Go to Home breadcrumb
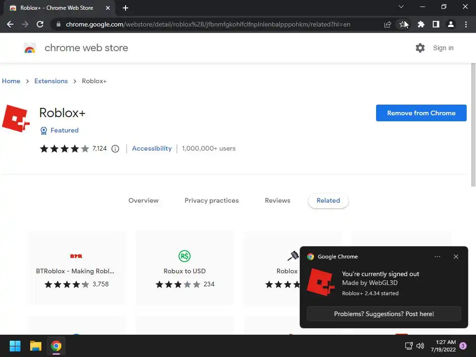 click(x=11, y=81)
